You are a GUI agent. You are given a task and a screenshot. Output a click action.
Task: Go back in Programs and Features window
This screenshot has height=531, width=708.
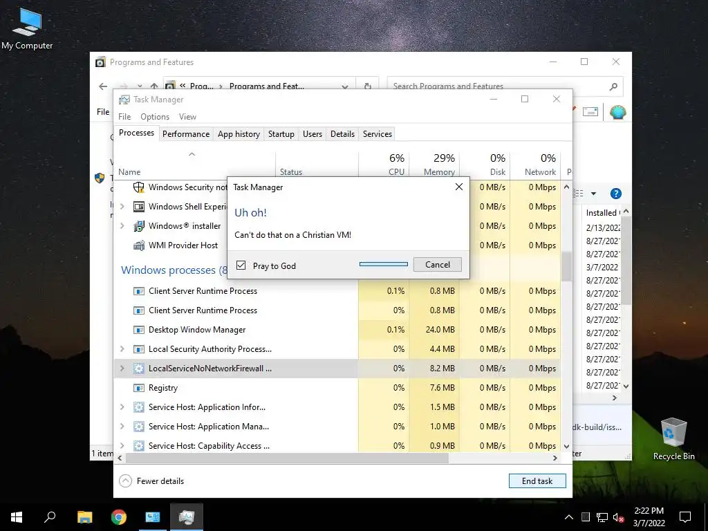(104, 86)
